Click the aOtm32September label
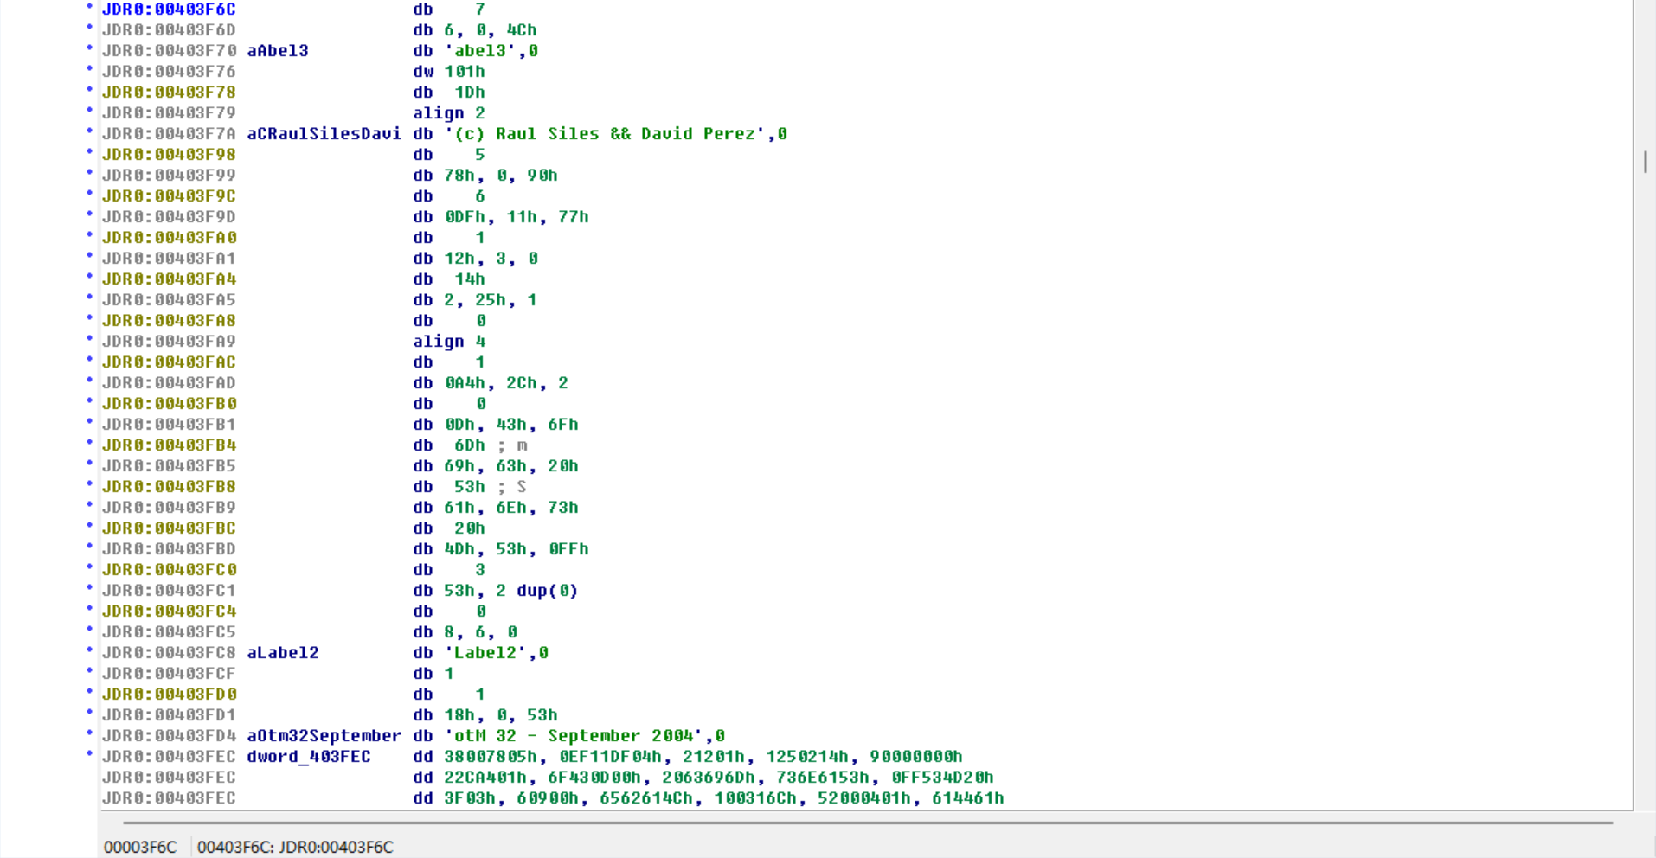The image size is (1656, 858). (324, 736)
